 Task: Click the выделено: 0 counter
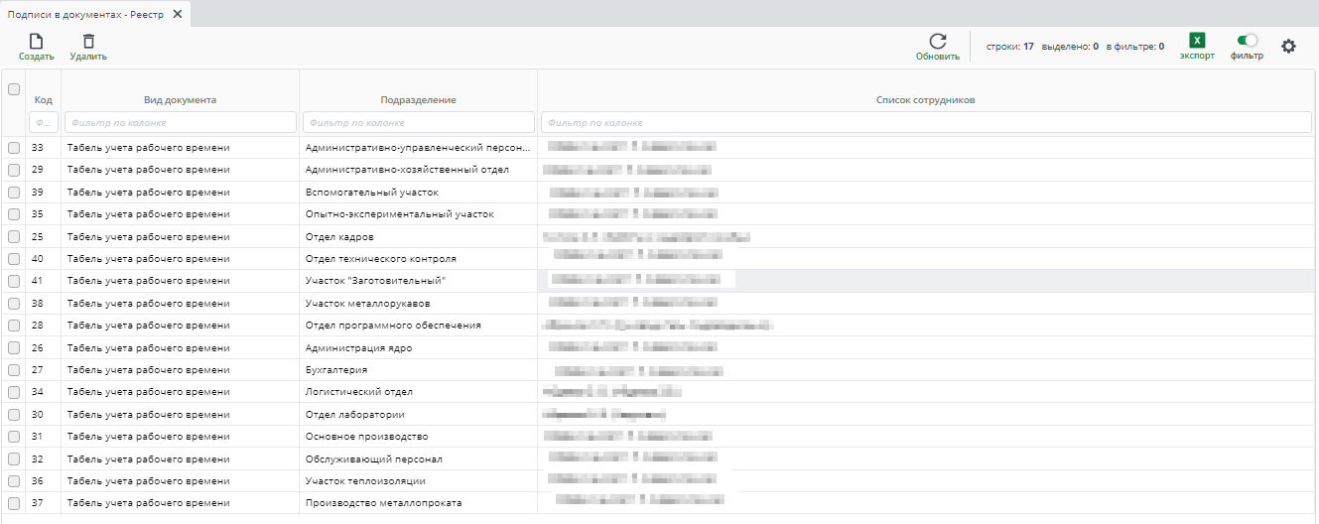(x=1070, y=46)
